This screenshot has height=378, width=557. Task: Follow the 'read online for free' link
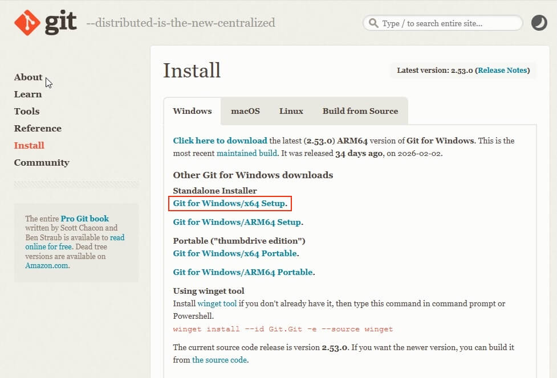click(x=75, y=242)
